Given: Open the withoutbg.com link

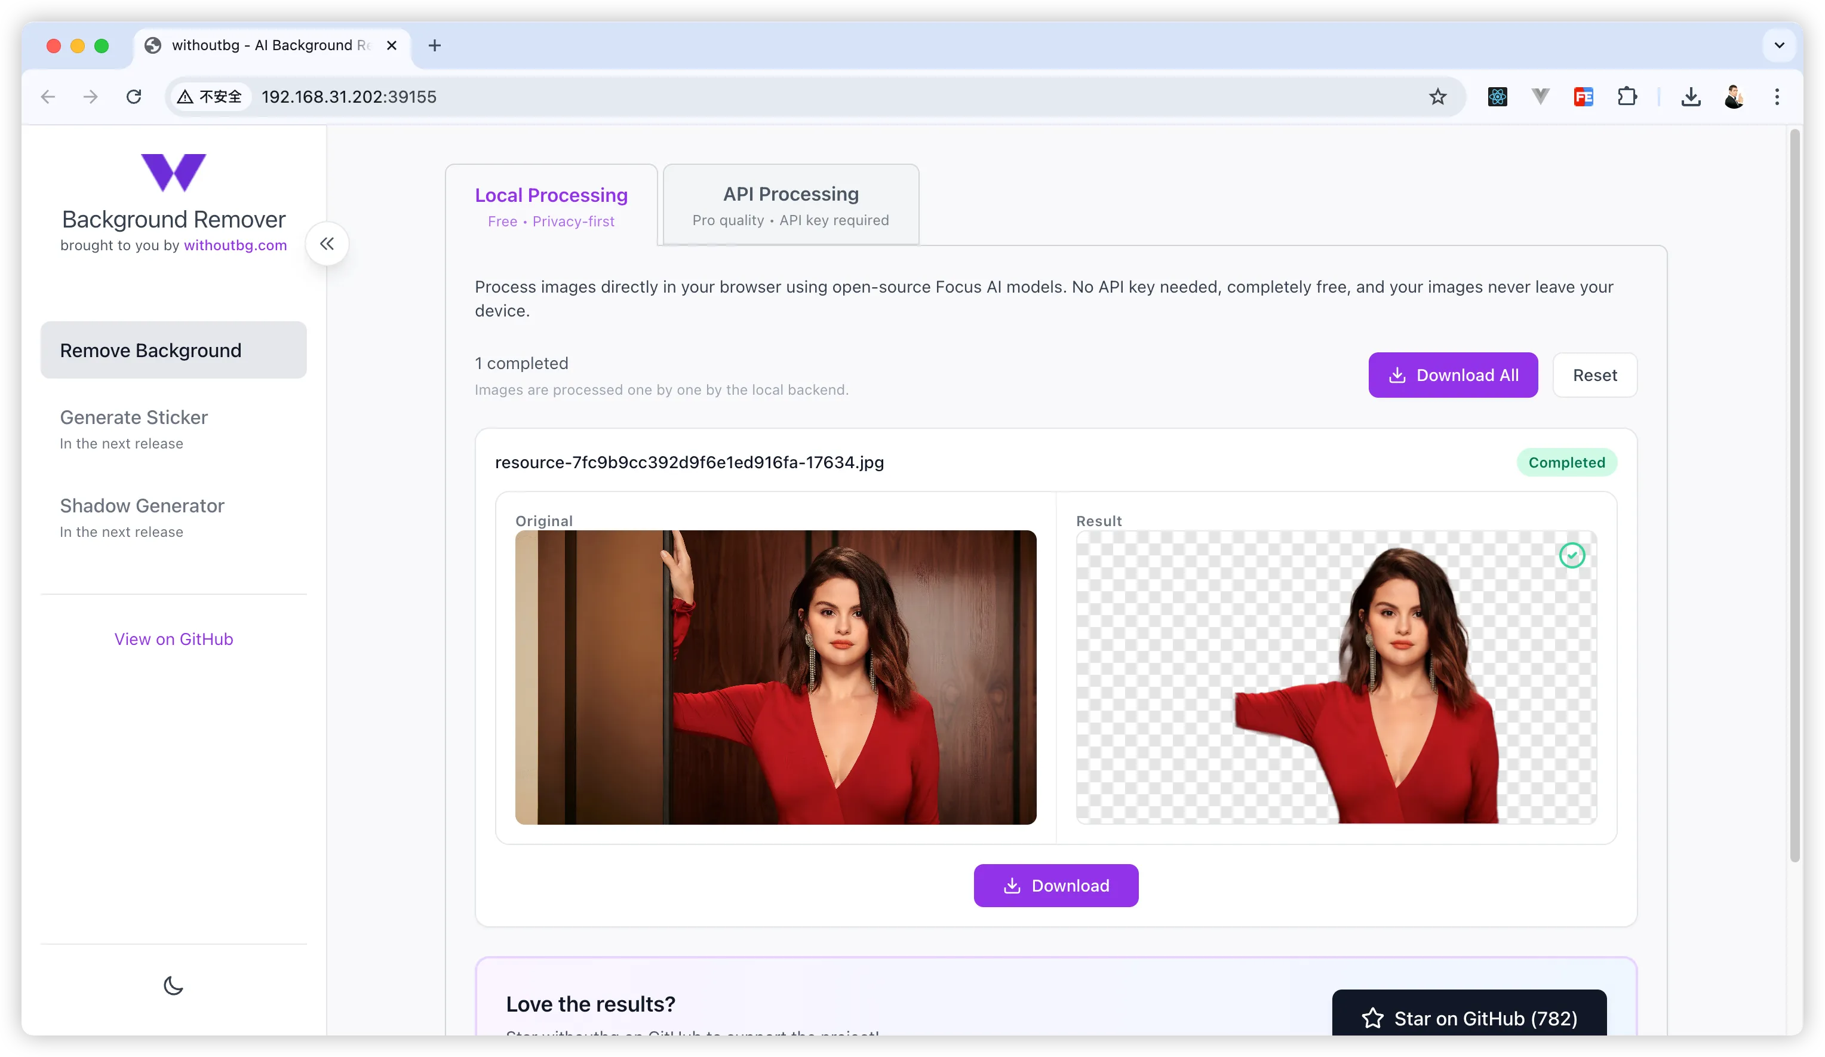Looking at the screenshot, I should 235,245.
